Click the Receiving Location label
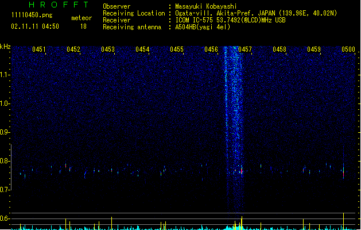The image size is (361, 230). click(134, 13)
